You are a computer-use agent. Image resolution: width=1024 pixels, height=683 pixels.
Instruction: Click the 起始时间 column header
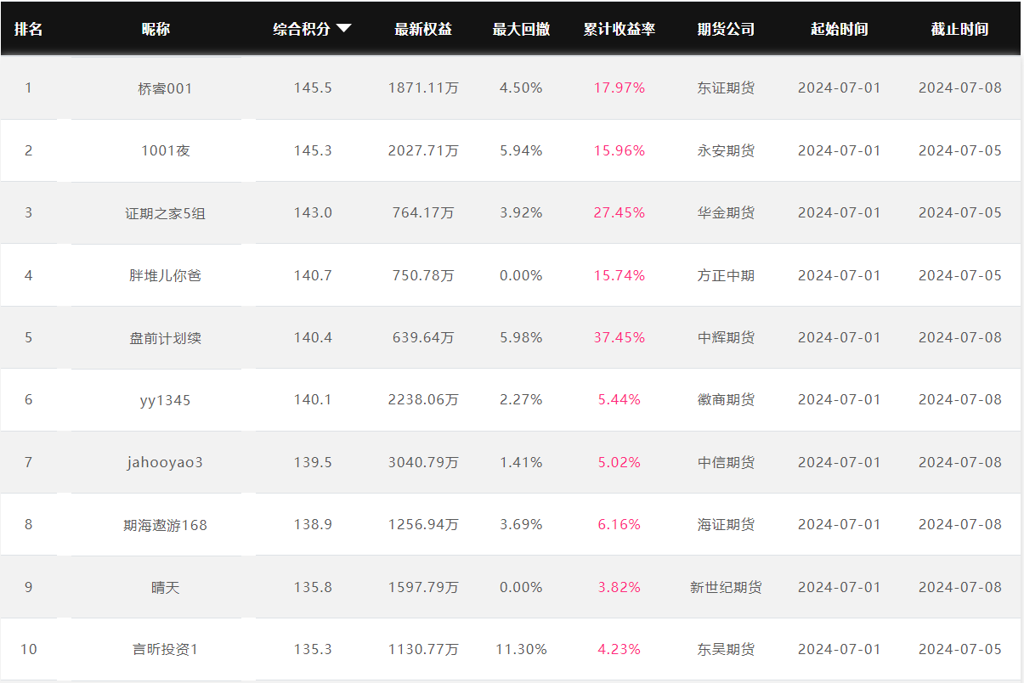(840, 29)
